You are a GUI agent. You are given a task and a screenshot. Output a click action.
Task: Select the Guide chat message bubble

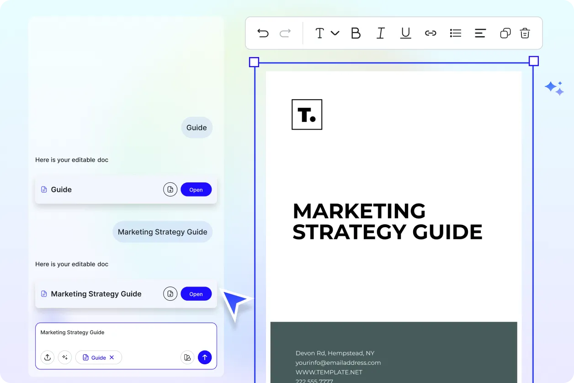[197, 128]
